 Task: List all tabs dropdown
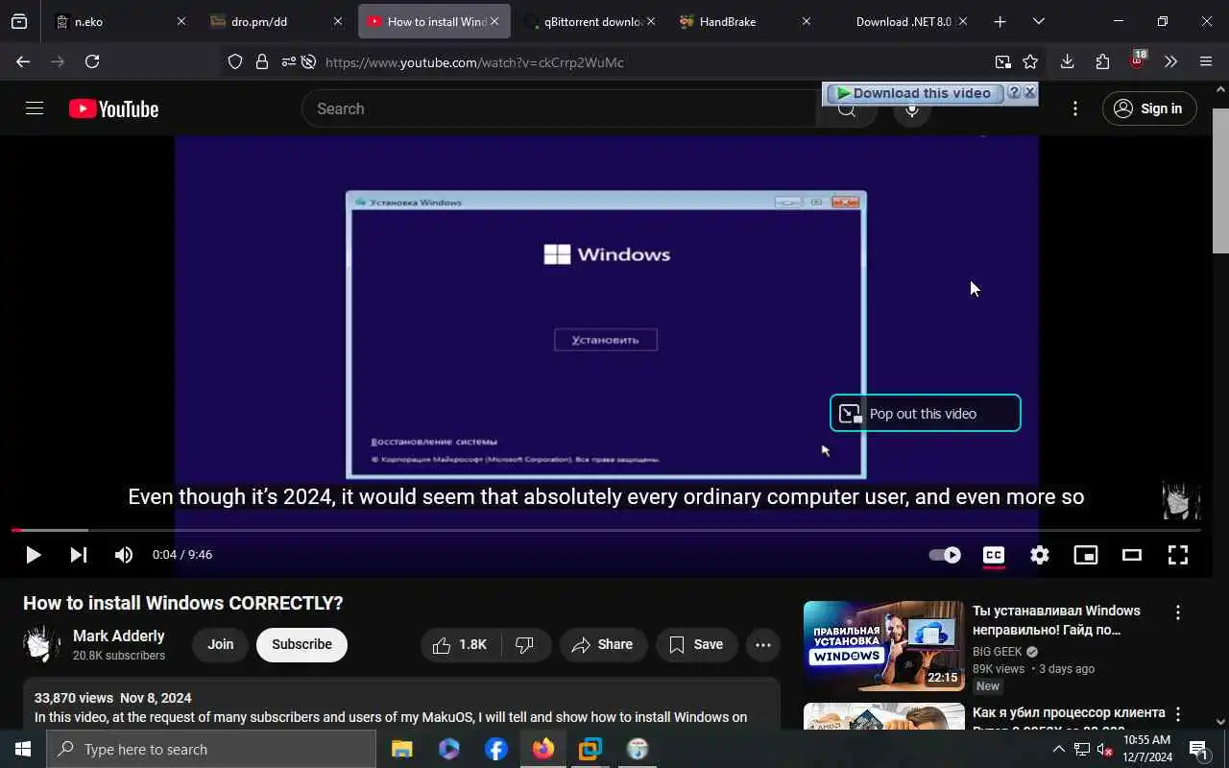point(1039,21)
